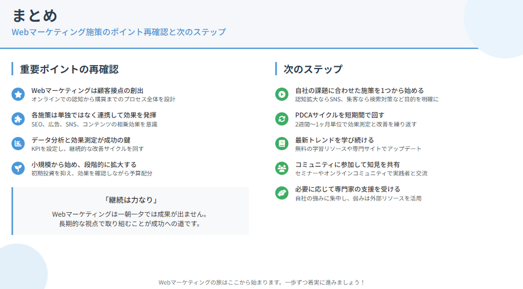Screen dimensions: 523x289
Task: Click the description SEO、広告、SNS、コンテンツの相乗効果を意識
Action: coord(94,124)
